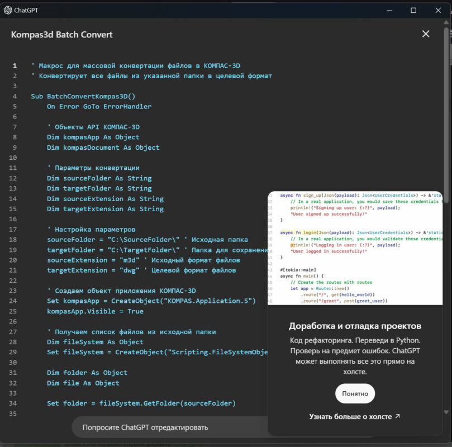Click line number 1 in the gutter
This screenshot has height=447, width=452.
(x=15, y=66)
